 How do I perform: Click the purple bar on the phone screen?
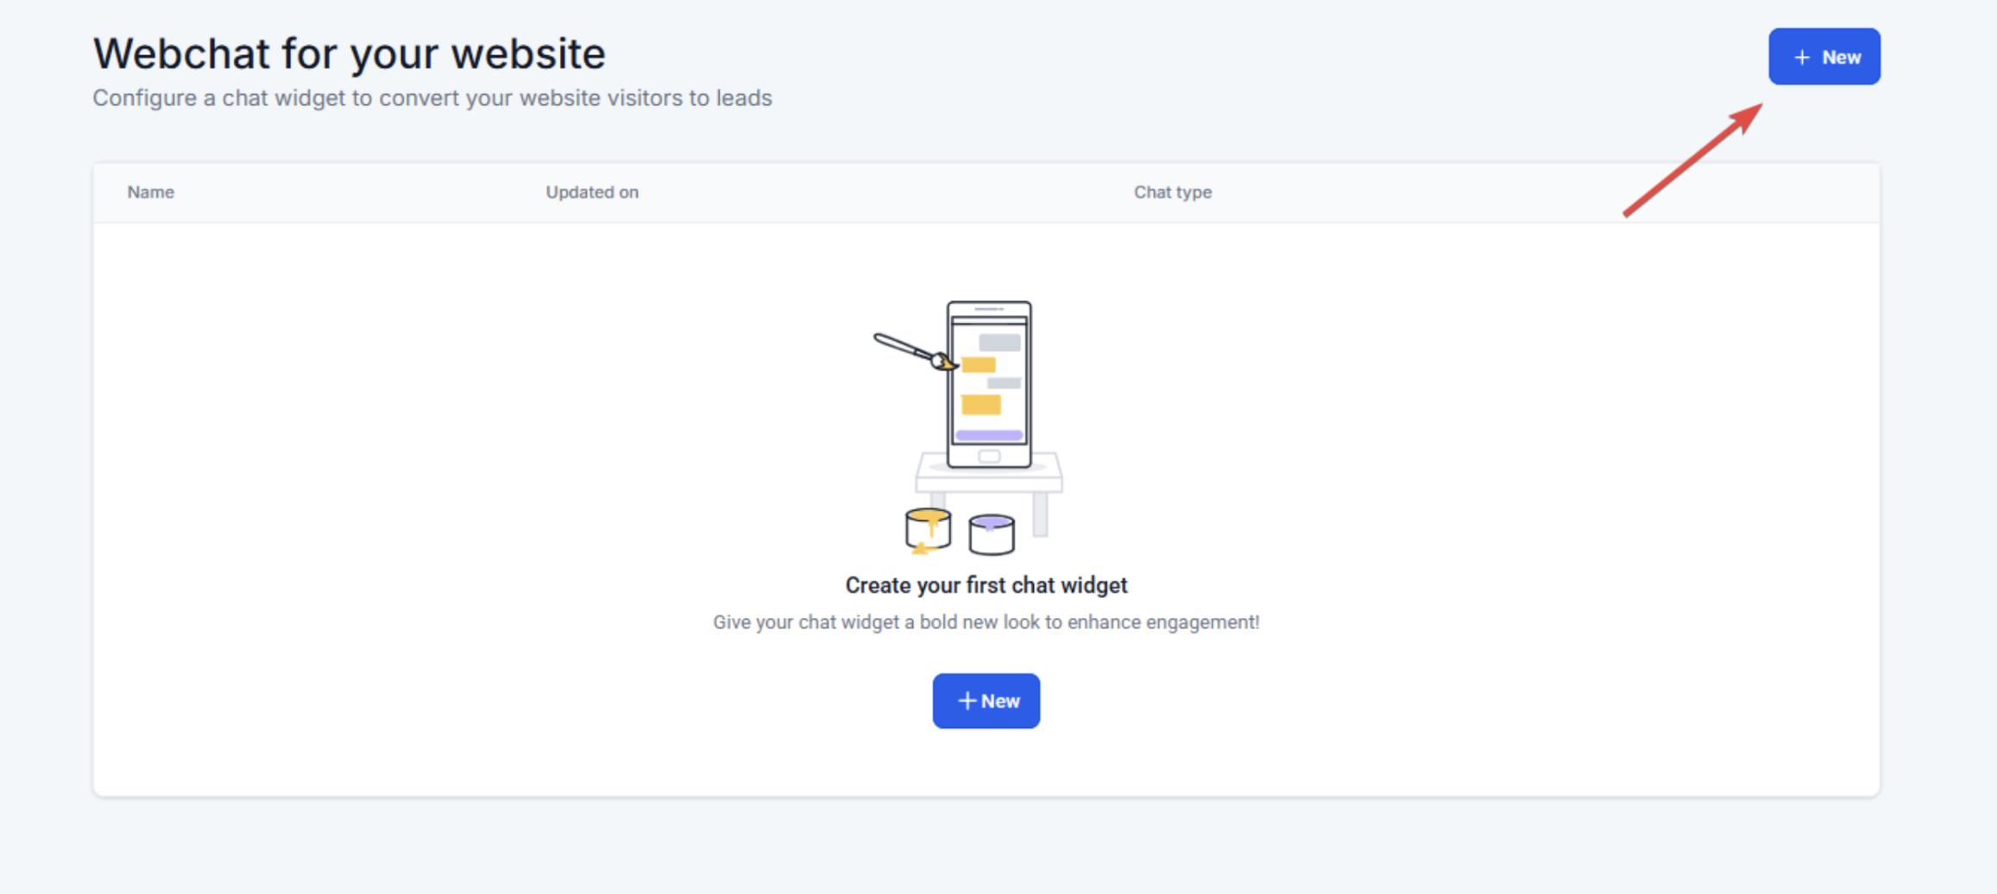(989, 435)
